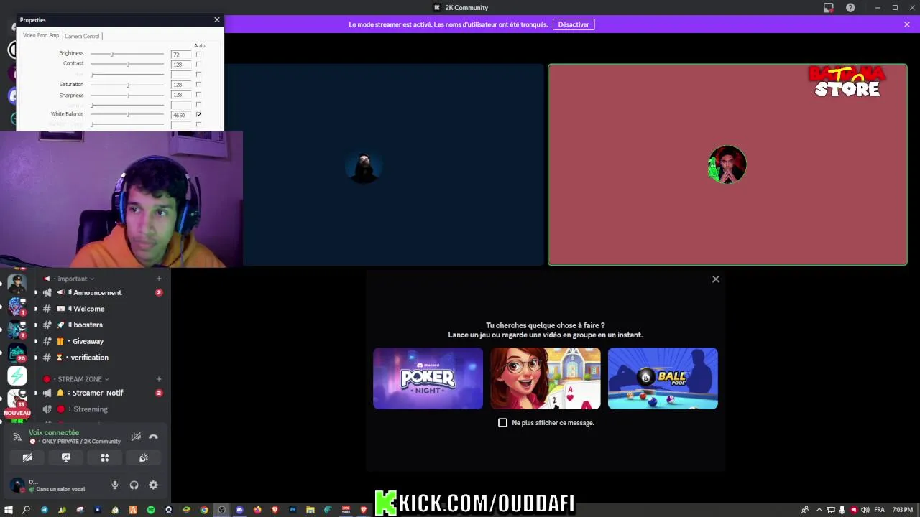Expand arrow beside Welcome channel
This screenshot has width=920, height=517.
pyautogui.click(x=35, y=309)
